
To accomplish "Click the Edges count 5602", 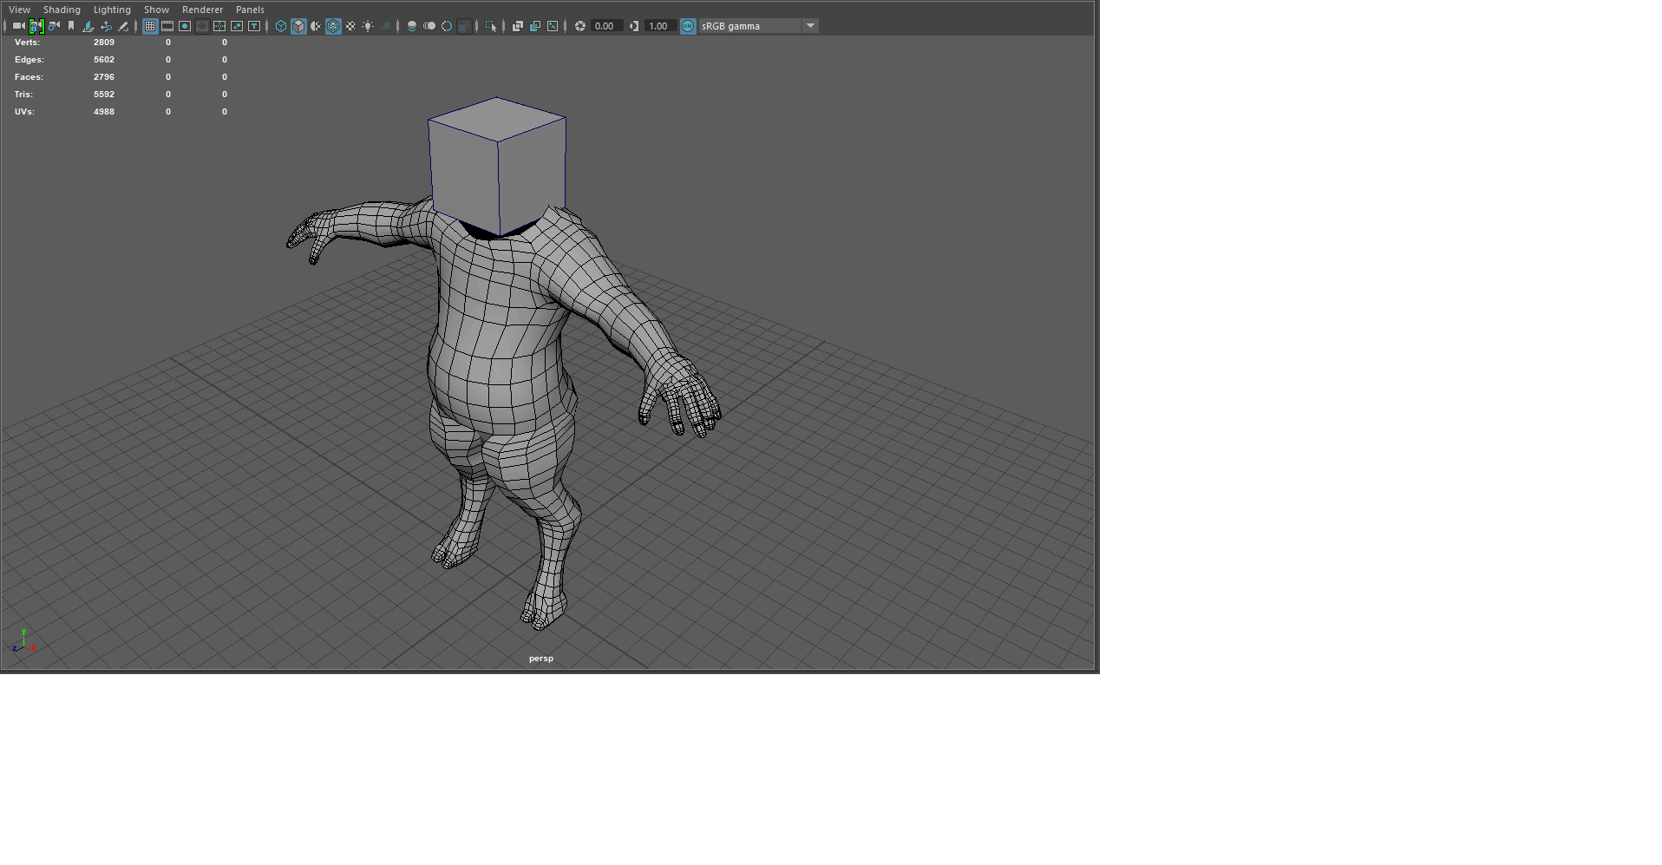I will 104,59.
